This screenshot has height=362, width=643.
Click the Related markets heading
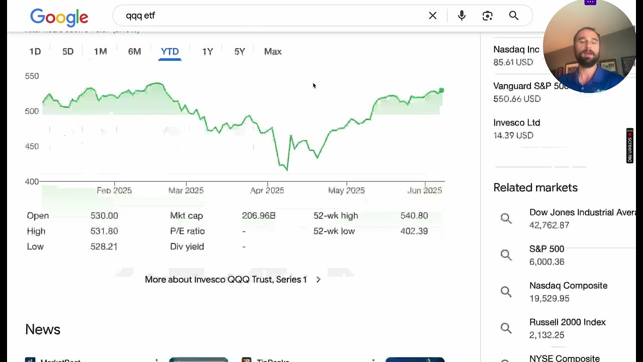click(x=535, y=188)
